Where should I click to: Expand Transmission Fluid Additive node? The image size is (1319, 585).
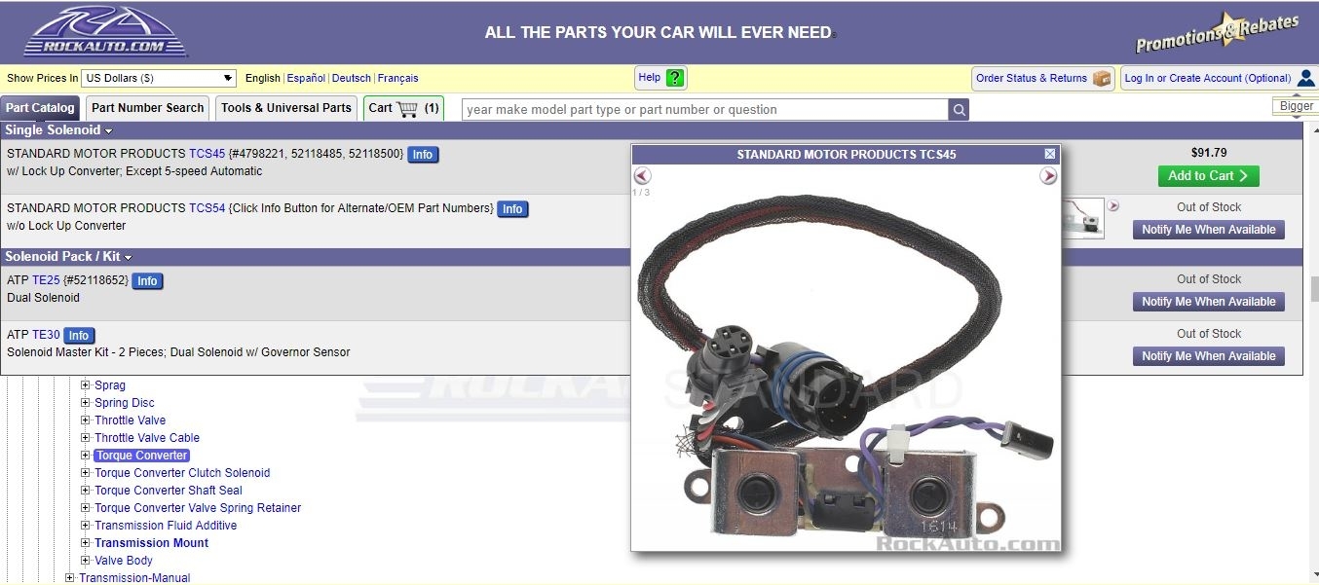86,526
